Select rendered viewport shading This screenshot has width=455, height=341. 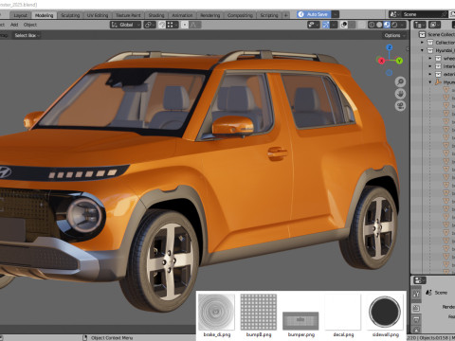[394, 25]
